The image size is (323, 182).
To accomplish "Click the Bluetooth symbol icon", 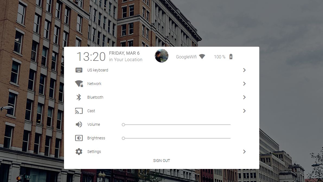I will [79, 97].
